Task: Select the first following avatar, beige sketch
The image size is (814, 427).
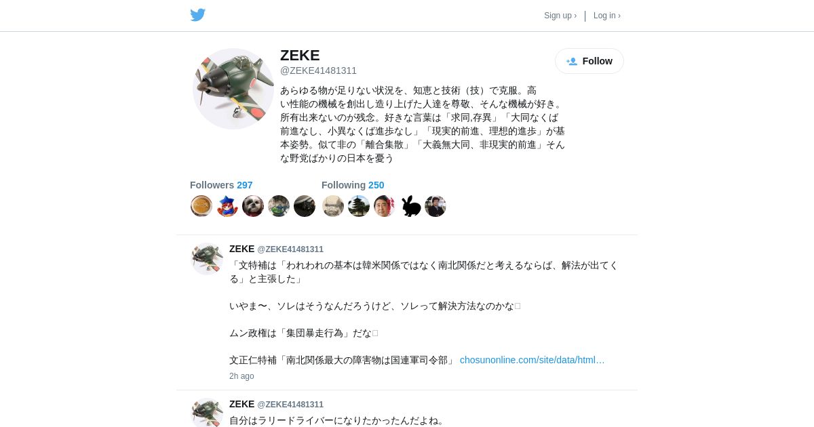Action: pos(333,206)
